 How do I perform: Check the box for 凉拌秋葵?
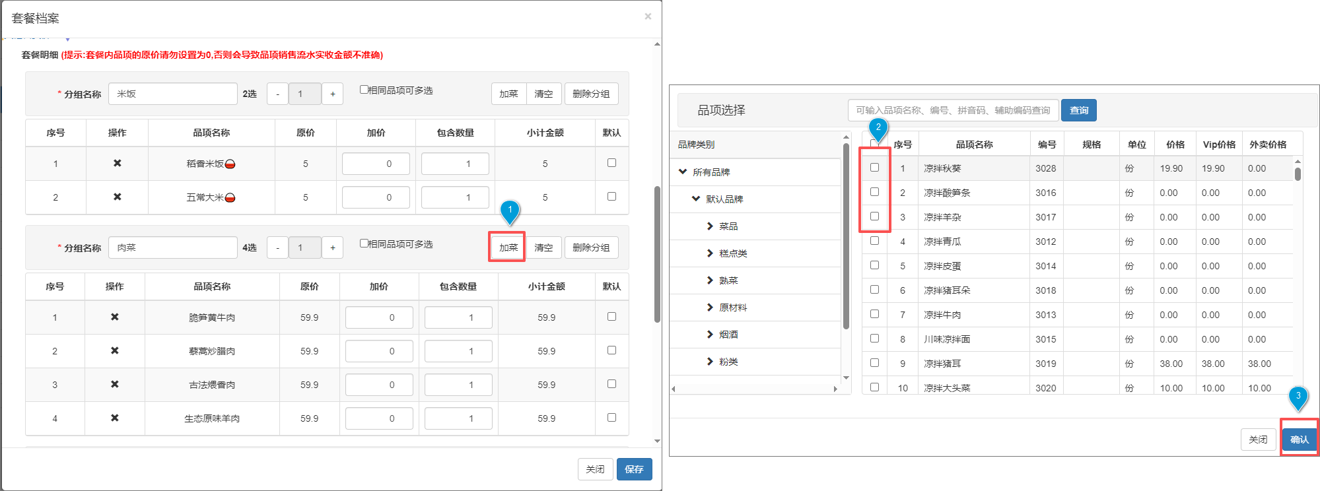coord(874,168)
